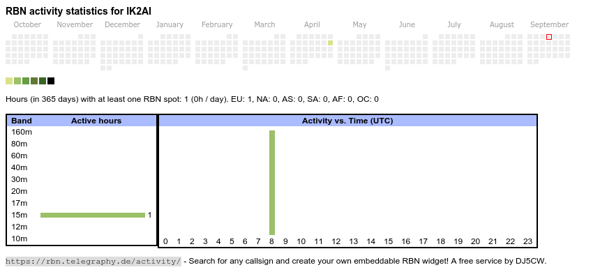Click the Activity vs. Time (UTC) header
607x272 pixels.
(347, 121)
